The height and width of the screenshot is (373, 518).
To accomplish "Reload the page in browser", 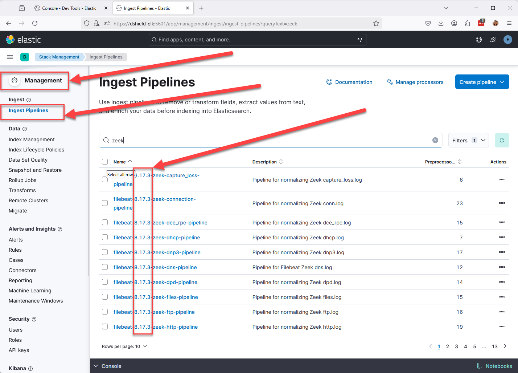I will [35, 23].
